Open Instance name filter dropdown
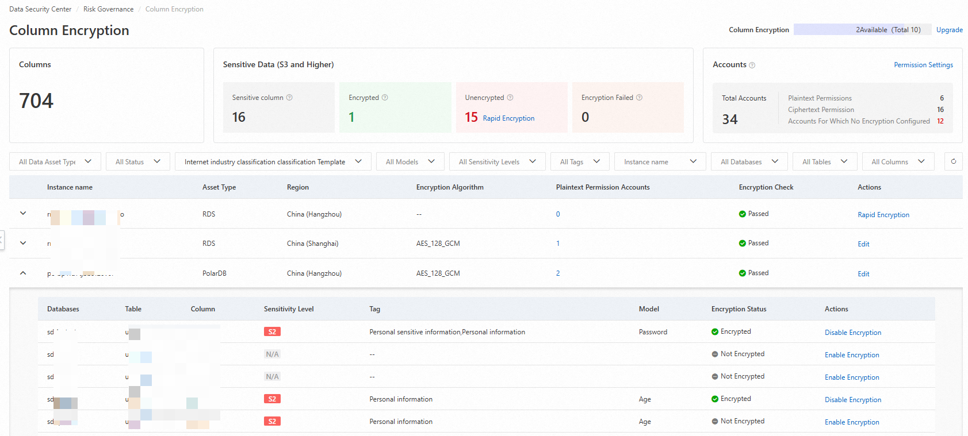This screenshot has width=968, height=436. (660, 161)
